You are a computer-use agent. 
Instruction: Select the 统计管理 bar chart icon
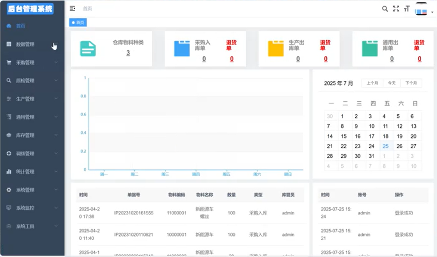point(9,172)
